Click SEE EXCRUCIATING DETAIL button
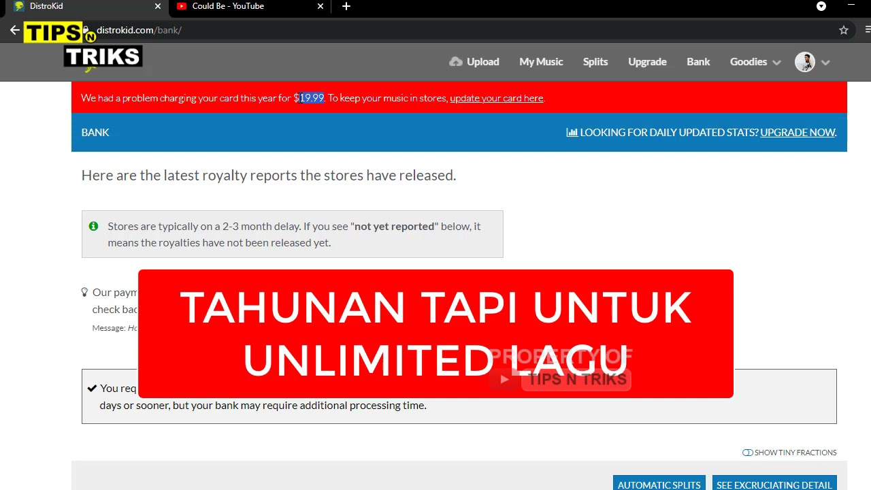 (x=774, y=484)
